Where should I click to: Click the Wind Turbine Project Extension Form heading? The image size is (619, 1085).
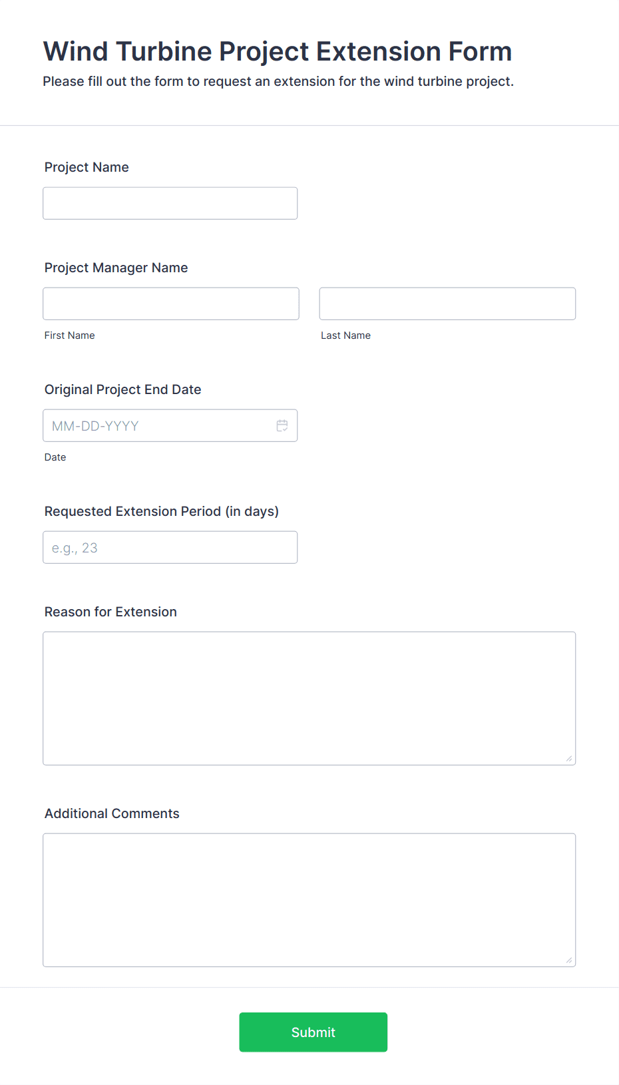(278, 51)
